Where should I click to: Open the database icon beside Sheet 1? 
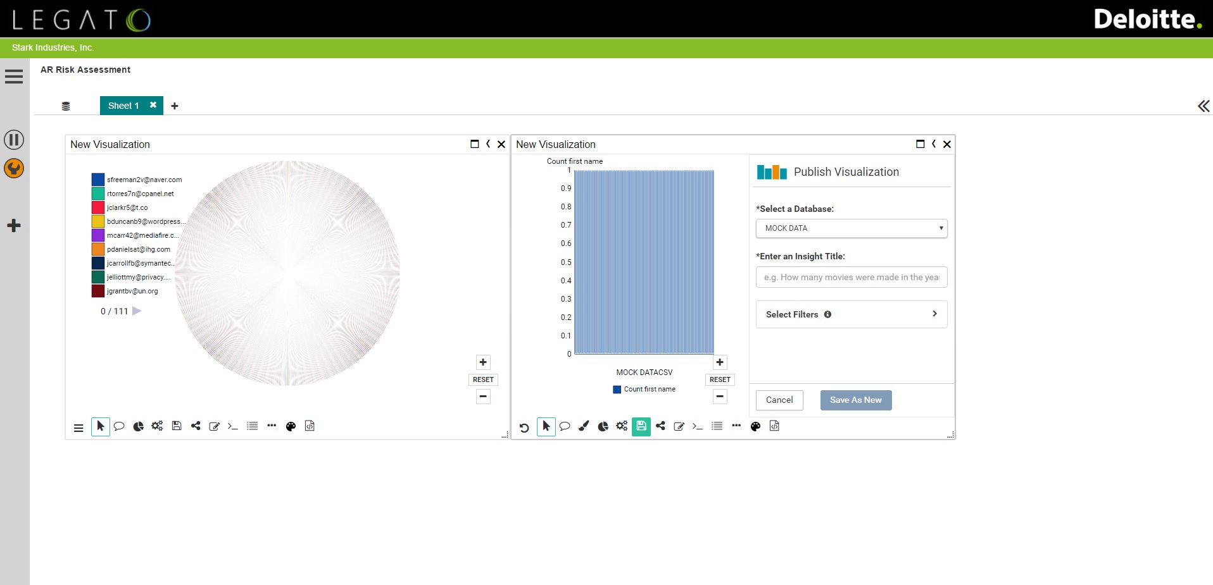coord(66,106)
